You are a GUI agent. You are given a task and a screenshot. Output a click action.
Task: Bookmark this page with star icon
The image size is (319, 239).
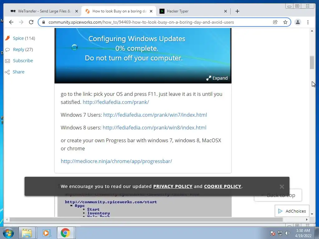(x=285, y=22)
